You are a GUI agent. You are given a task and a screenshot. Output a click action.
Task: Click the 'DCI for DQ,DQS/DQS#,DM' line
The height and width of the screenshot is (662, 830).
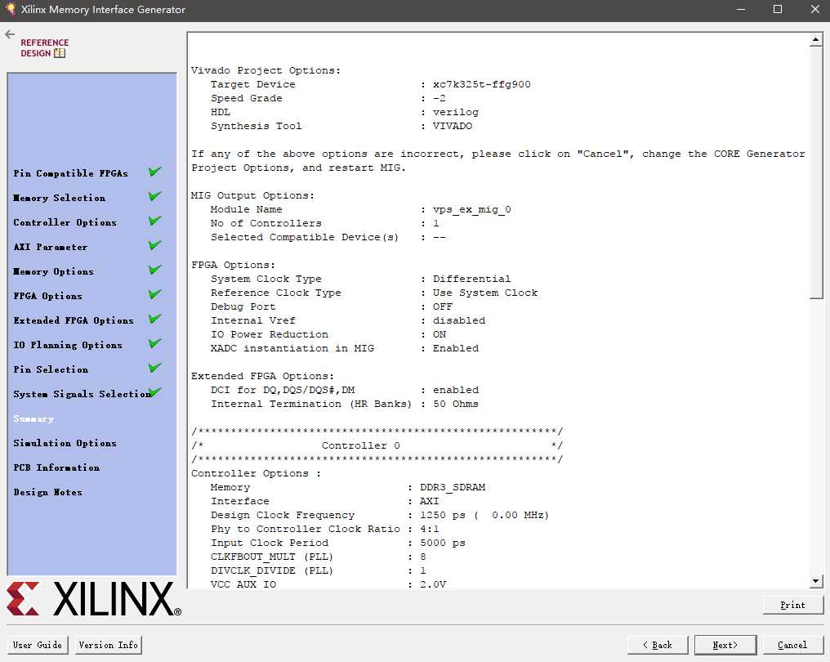(x=345, y=390)
